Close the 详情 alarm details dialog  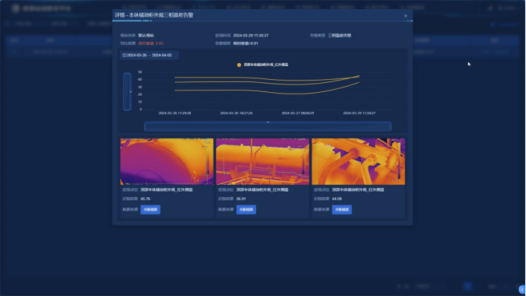tap(406, 16)
